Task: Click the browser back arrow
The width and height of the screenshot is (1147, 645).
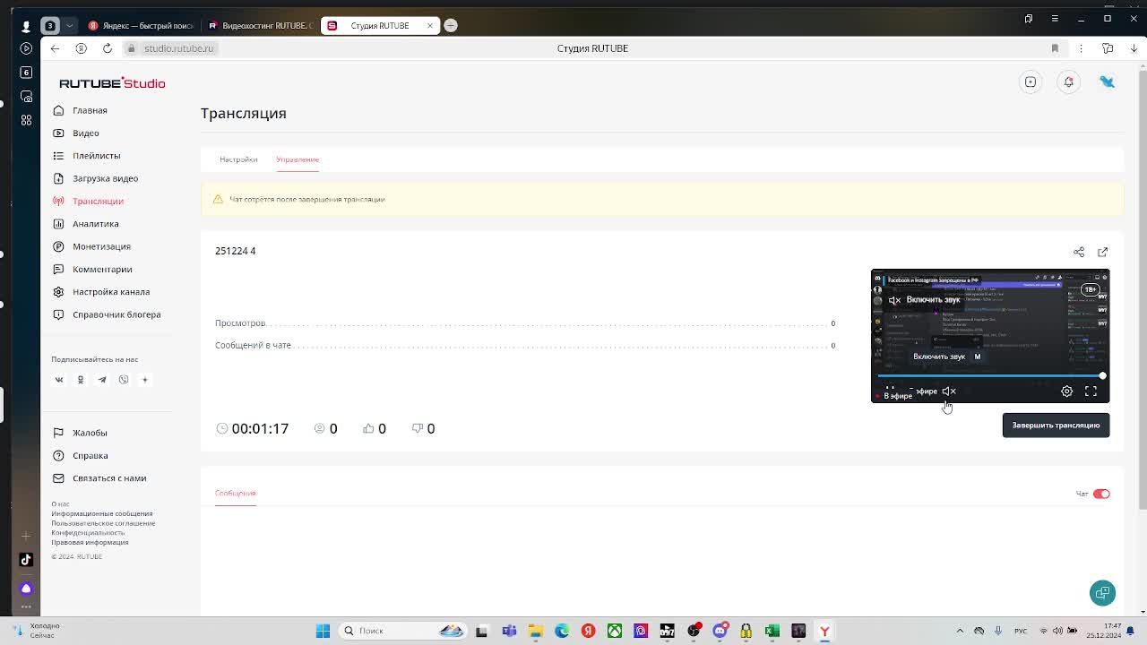Action: (55, 48)
